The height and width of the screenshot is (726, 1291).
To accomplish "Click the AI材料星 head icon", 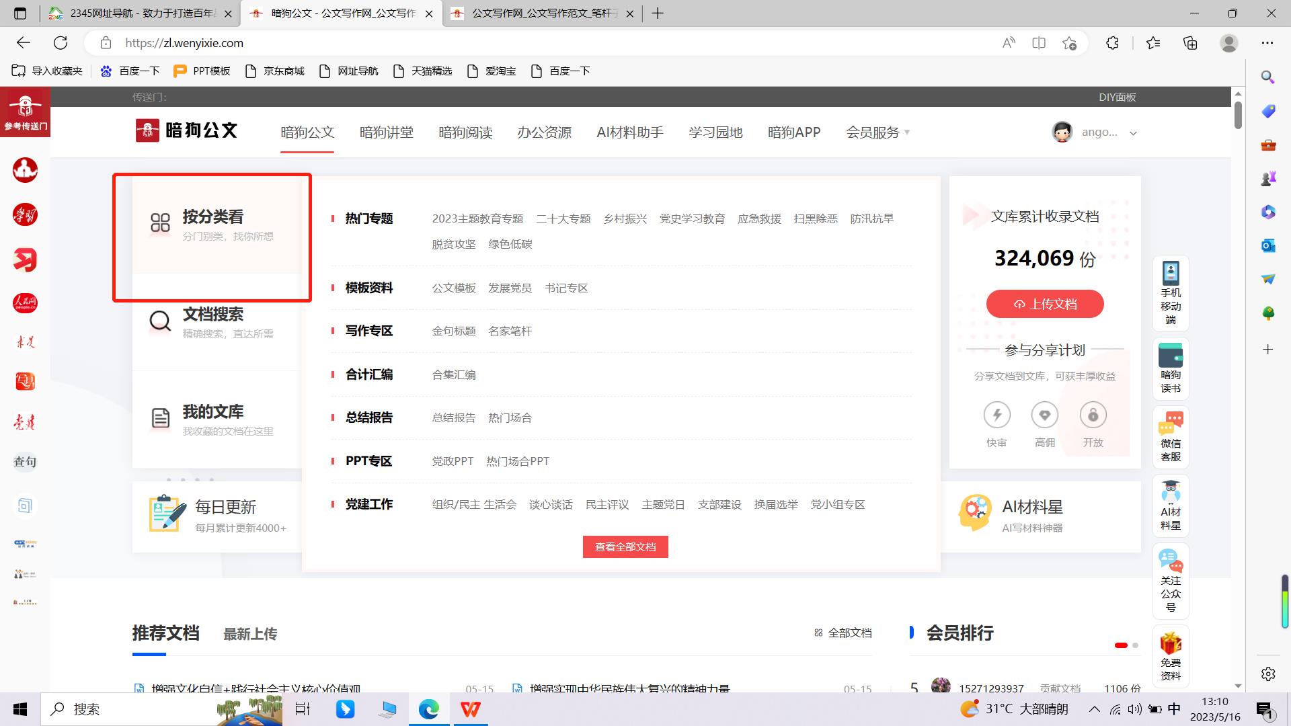I will (974, 513).
